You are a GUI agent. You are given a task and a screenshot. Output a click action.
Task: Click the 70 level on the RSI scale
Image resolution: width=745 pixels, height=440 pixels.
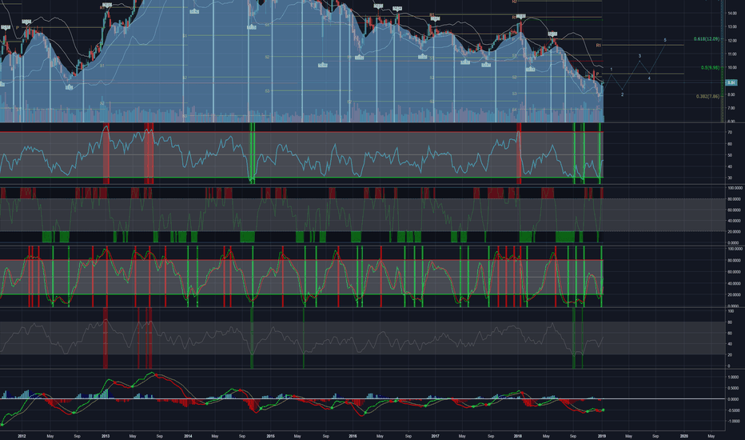tap(729, 132)
